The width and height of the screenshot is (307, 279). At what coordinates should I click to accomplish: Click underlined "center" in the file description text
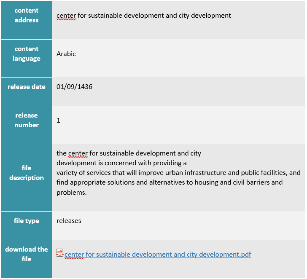pyautogui.click(x=78, y=153)
